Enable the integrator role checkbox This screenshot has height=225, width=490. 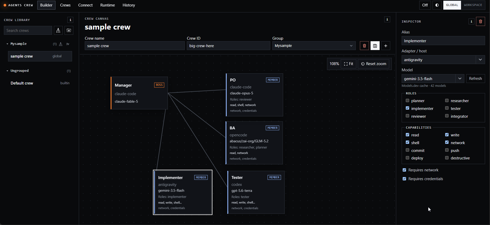(x=447, y=116)
